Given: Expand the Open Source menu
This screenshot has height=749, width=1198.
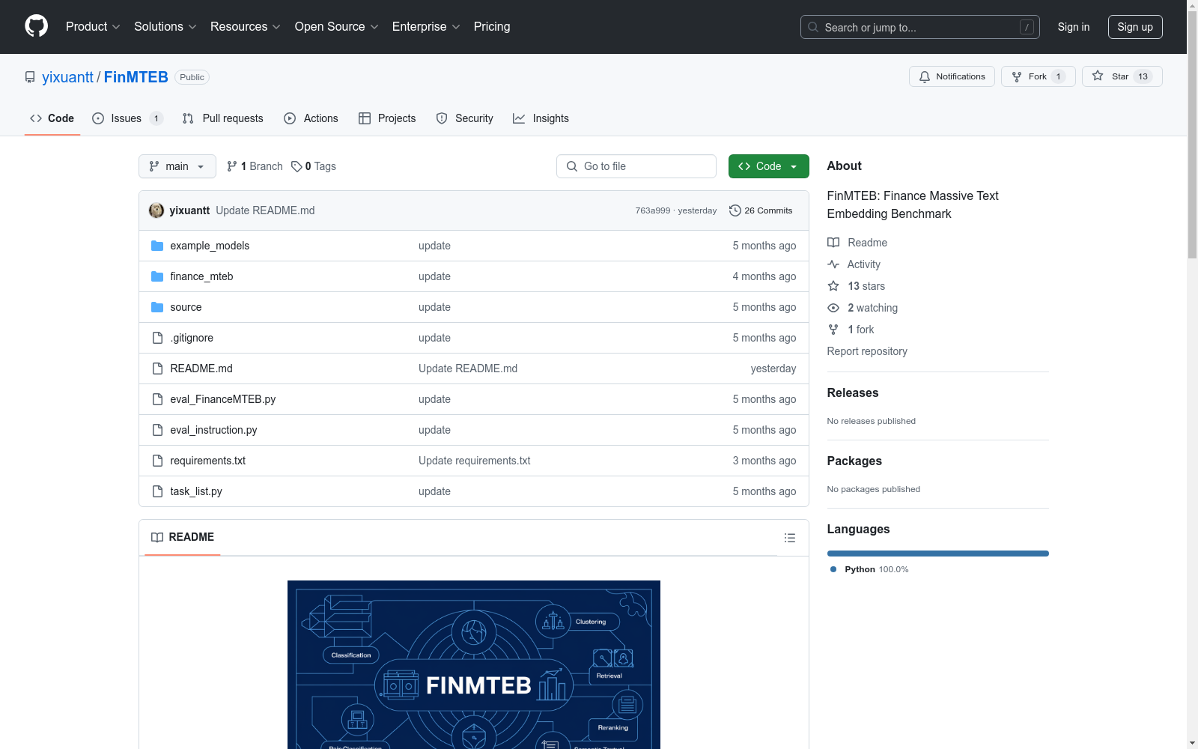Looking at the screenshot, I should click(337, 27).
